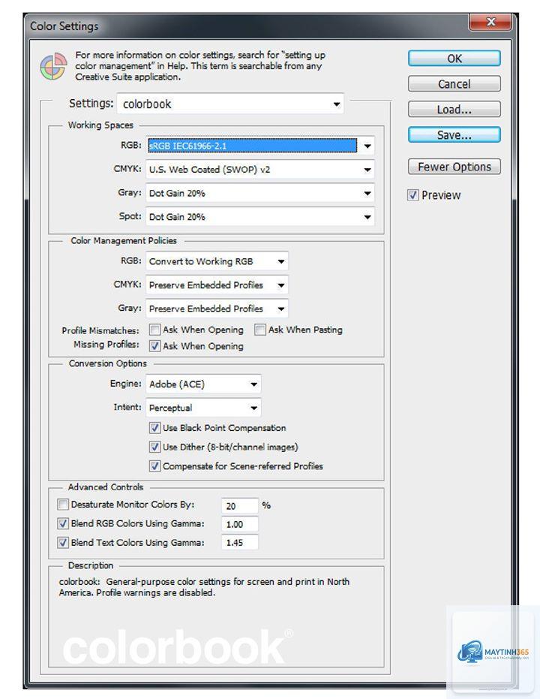Image resolution: width=540 pixels, height=699 pixels.
Task: Click the colorbook description text
Action: tap(204, 587)
